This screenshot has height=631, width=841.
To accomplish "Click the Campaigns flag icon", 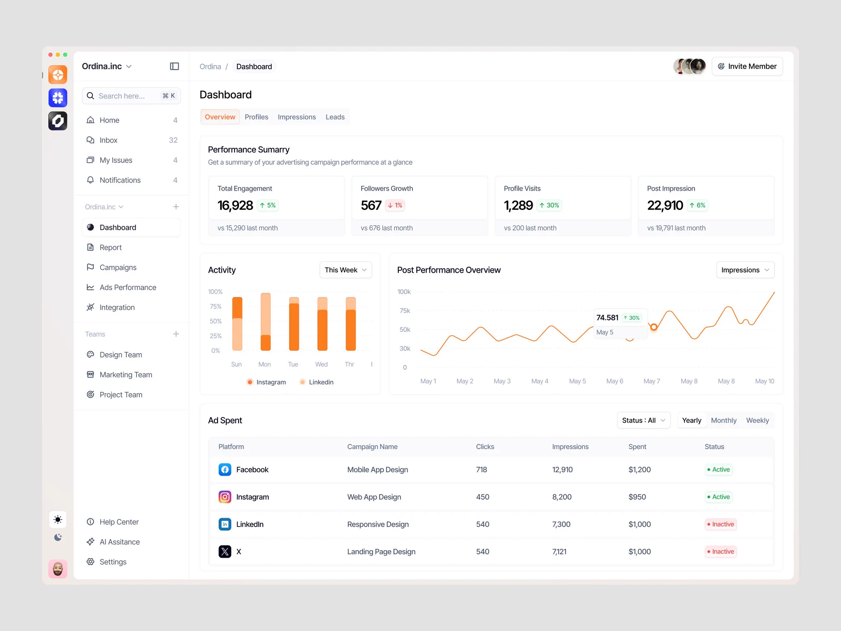I will [90, 267].
